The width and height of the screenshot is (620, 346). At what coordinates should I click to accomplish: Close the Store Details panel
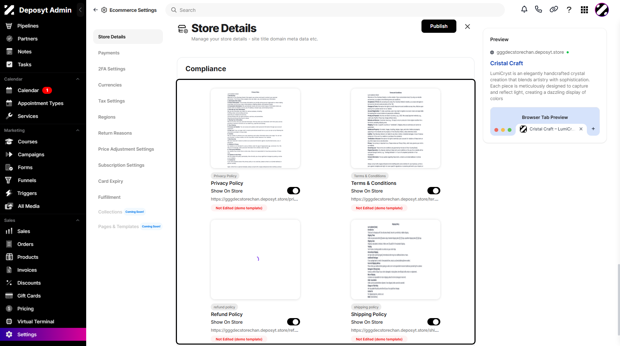(x=468, y=27)
